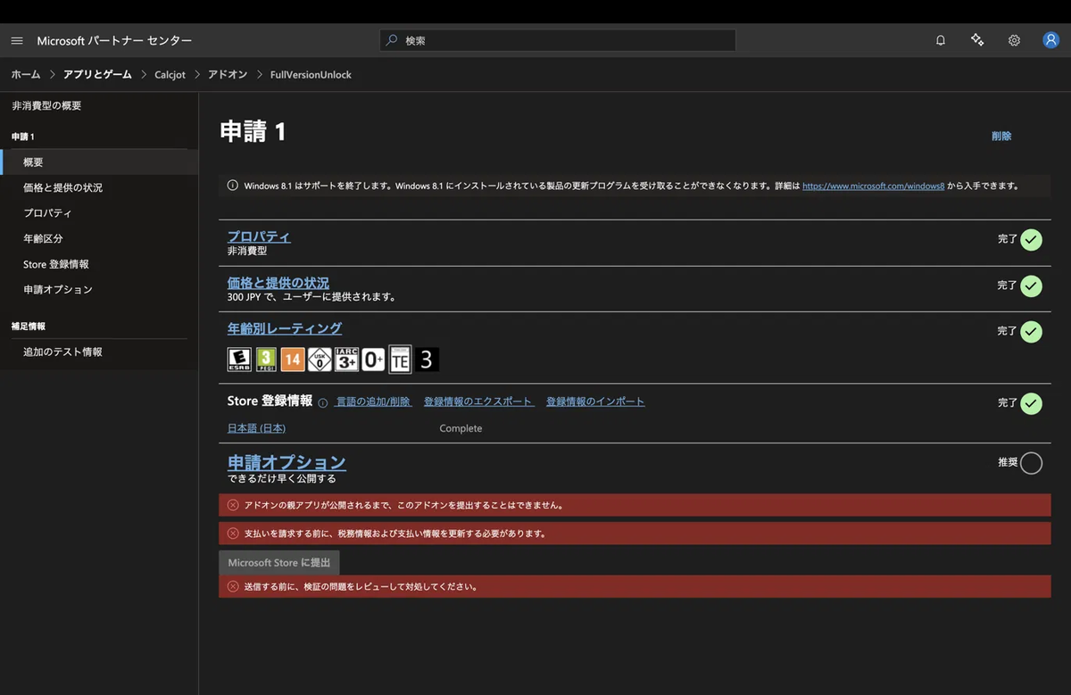The image size is (1071, 695).
Task: Go to アドオン breadcrumb
Action: tap(228, 75)
